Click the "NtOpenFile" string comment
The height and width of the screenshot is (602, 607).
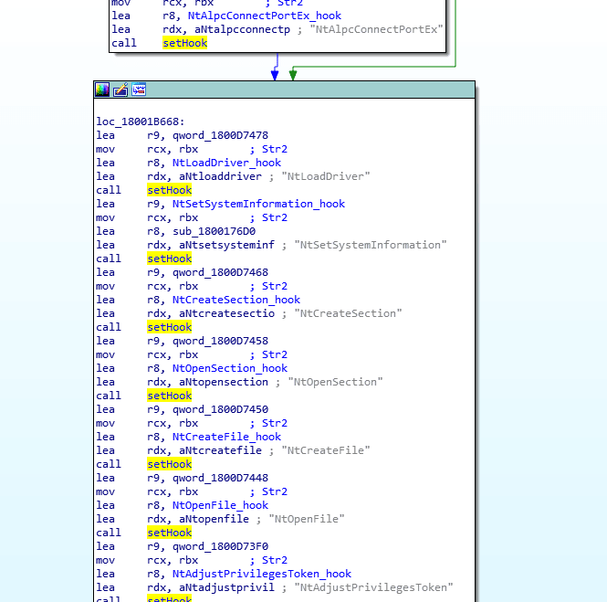point(307,519)
